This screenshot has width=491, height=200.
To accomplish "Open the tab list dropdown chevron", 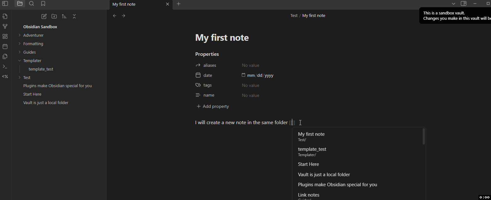I will [454, 4].
